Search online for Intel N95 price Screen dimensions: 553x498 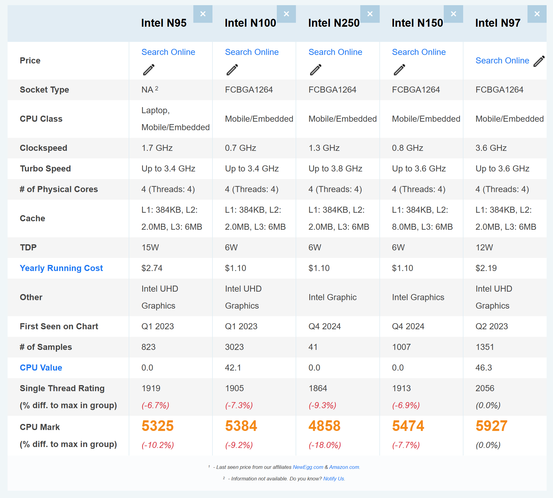coord(168,52)
